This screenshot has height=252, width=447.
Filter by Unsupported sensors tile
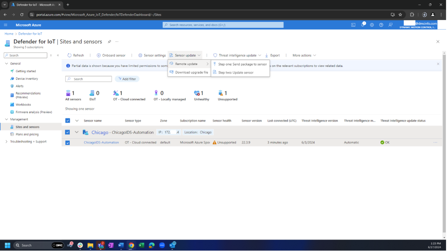(228, 96)
